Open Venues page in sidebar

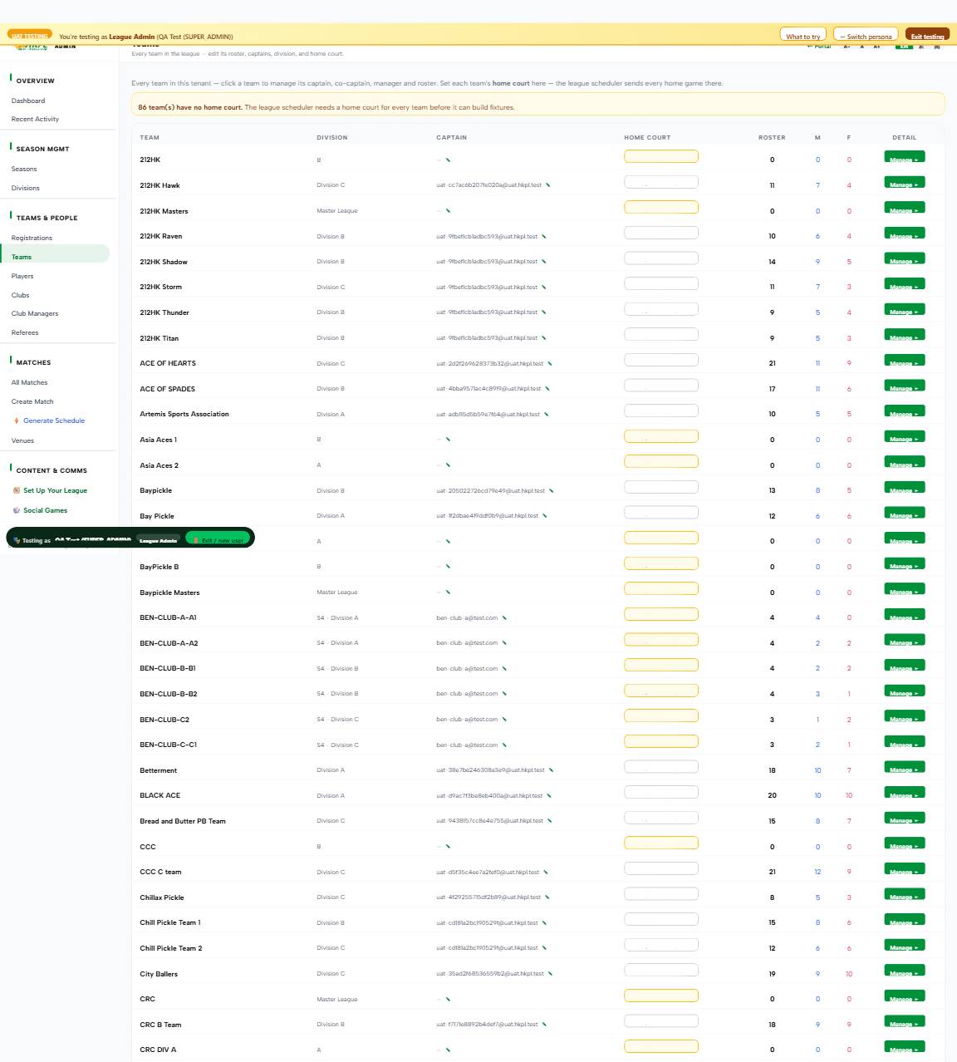tap(22, 440)
